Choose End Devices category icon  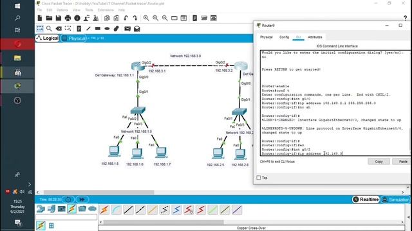coord(51,209)
